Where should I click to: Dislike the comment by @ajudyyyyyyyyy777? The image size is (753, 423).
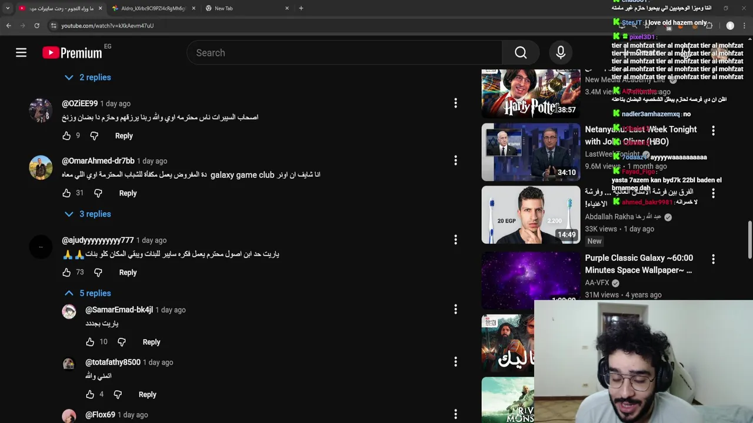click(98, 273)
